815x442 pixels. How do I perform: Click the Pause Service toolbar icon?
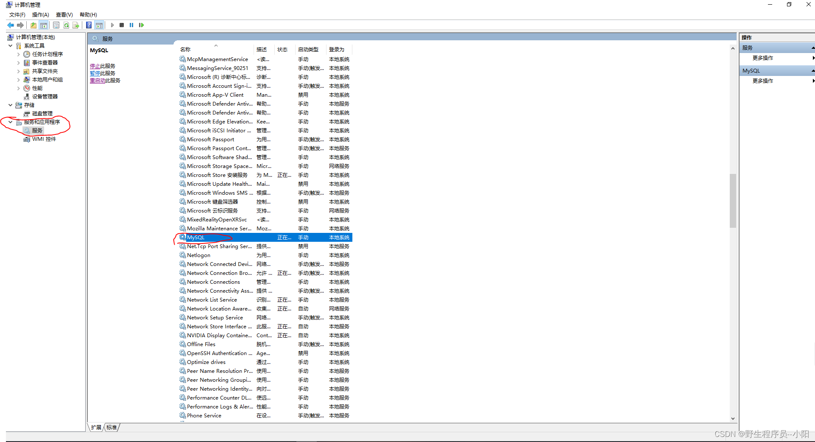(131, 25)
